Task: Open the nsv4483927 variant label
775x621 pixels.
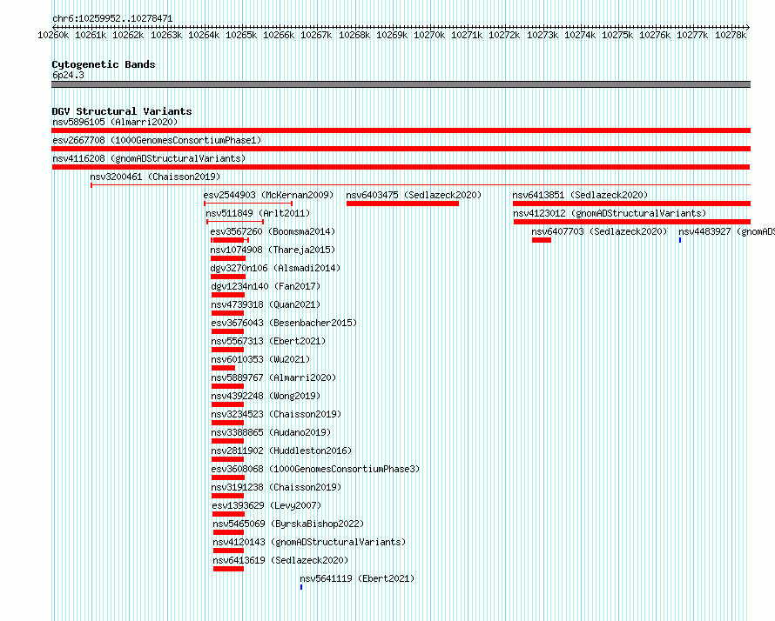Action: click(x=726, y=231)
